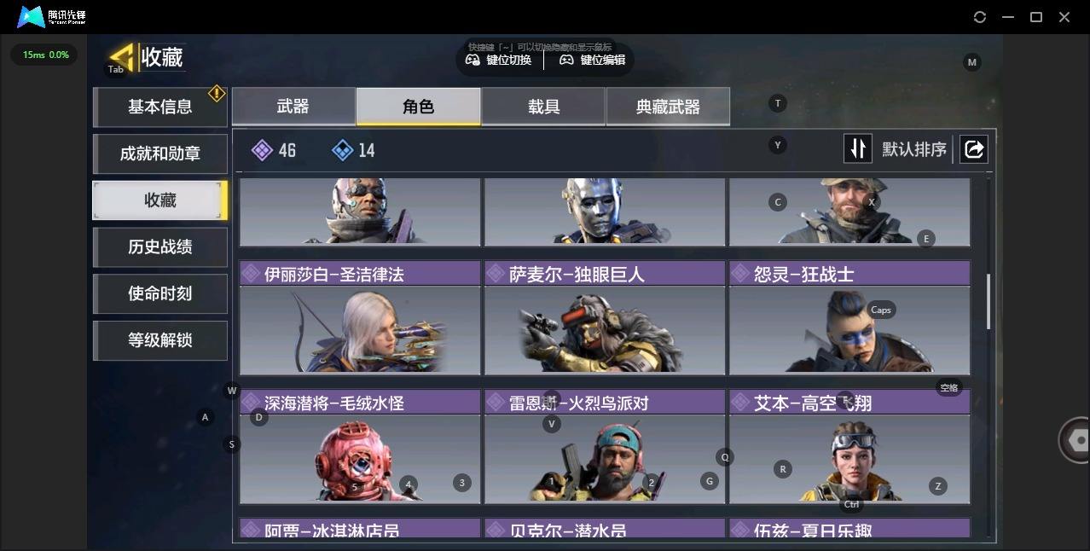Image resolution: width=1090 pixels, height=551 pixels.
Task: Switch to the 载具 tab
Action: 543,107
